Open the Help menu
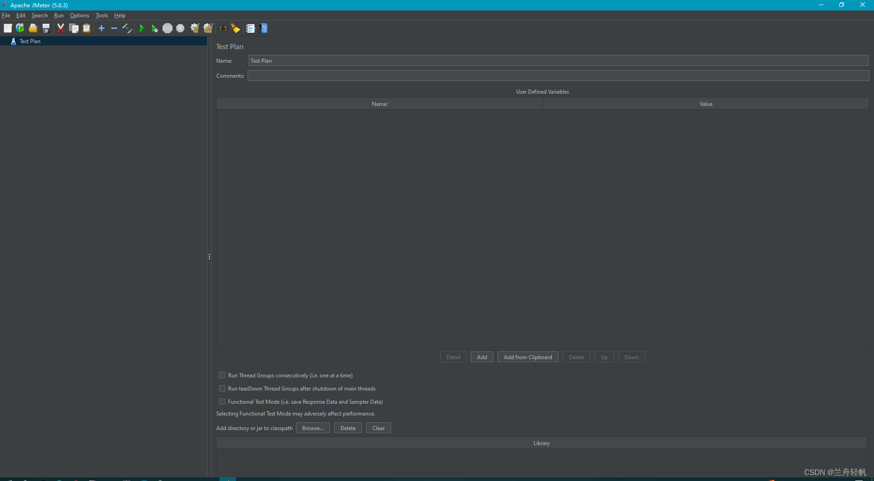 click(120, 15)
